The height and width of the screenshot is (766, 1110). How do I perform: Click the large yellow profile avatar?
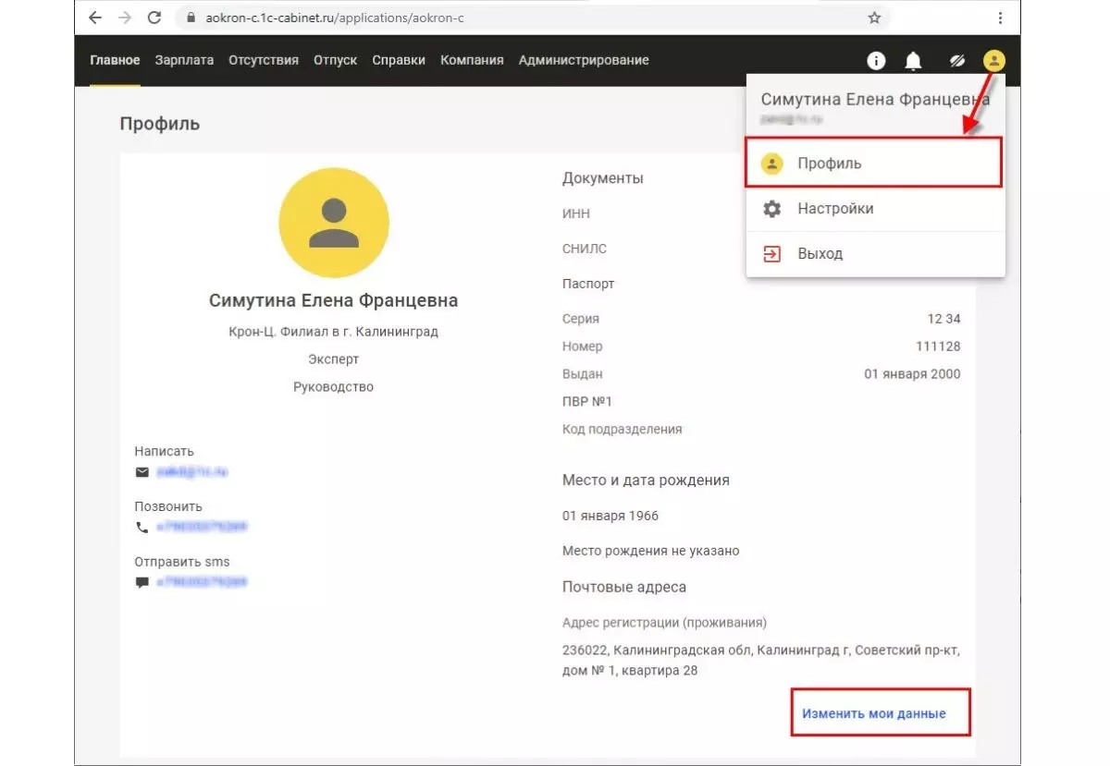(333, 223)
